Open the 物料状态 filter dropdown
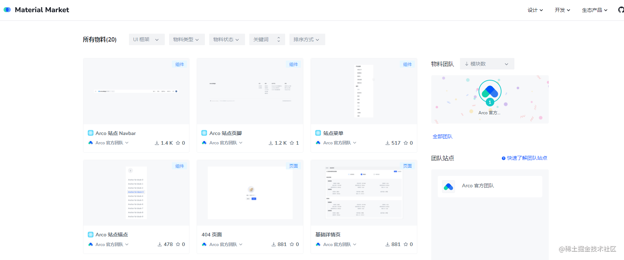 pos(227,39)
